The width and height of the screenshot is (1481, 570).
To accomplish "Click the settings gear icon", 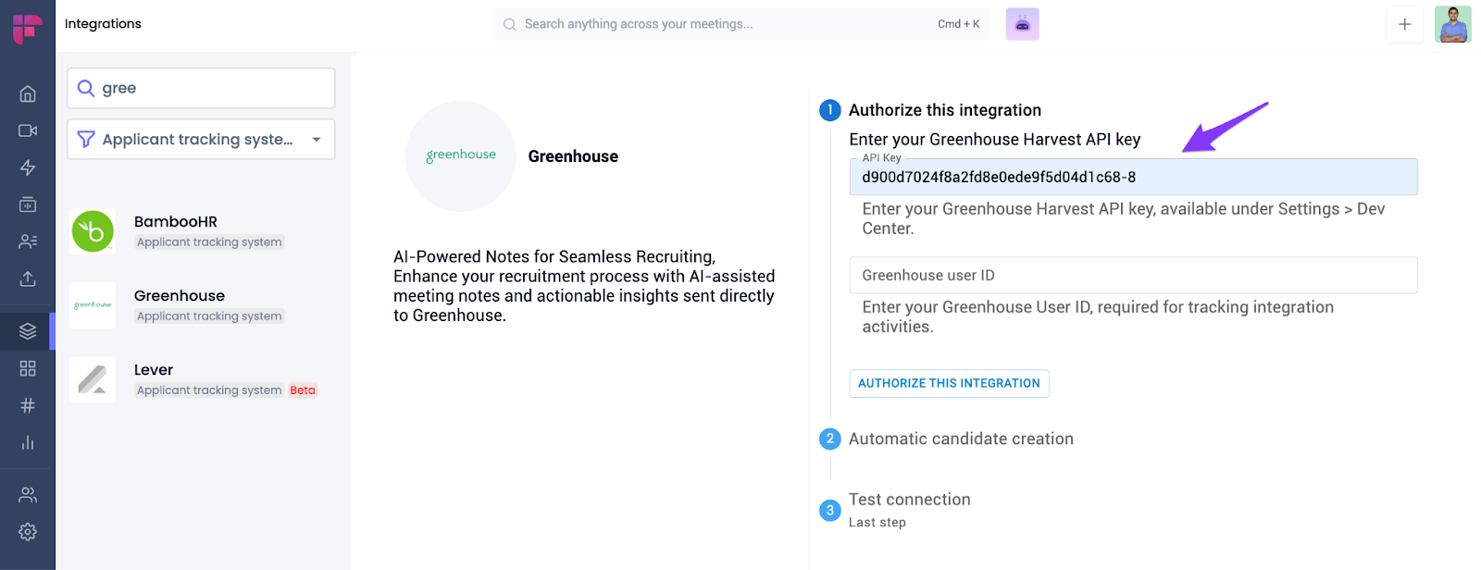I will [28, 532].
